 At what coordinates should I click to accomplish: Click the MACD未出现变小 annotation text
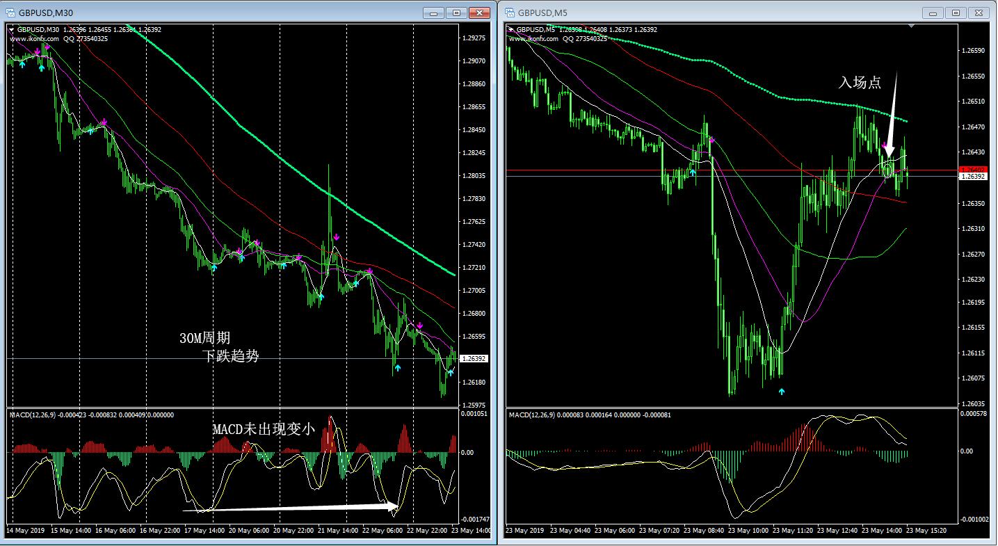point(264,429)
